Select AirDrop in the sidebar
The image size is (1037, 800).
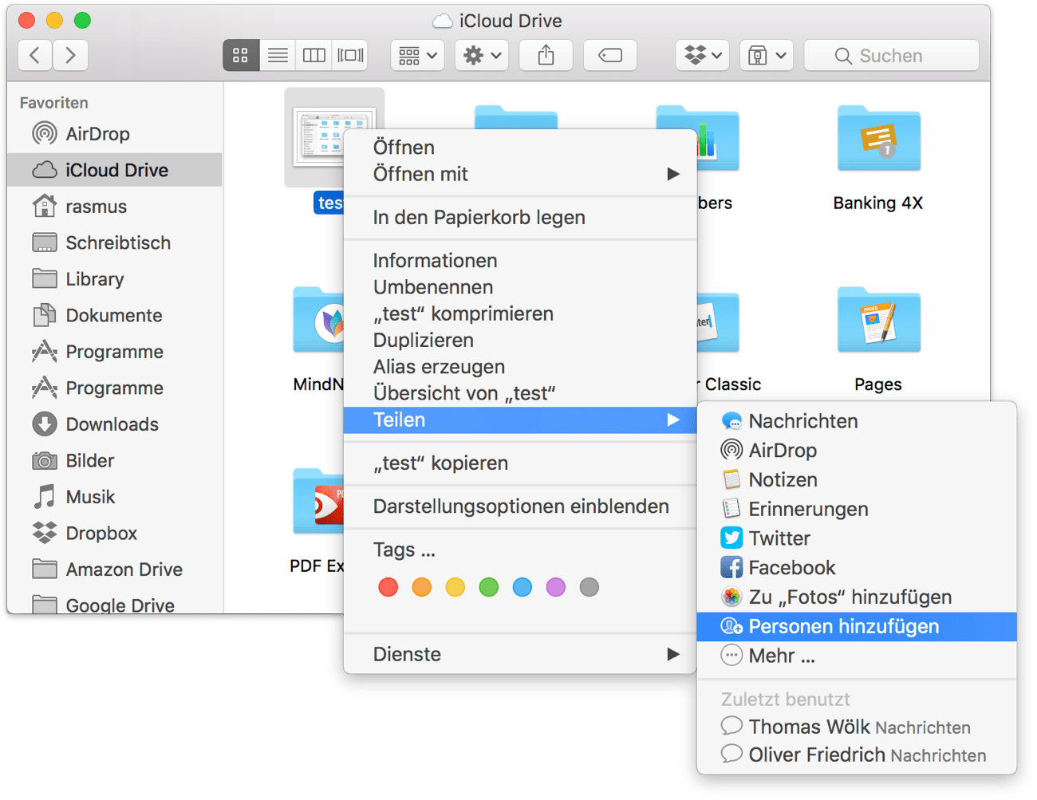(x=114, y=134)
